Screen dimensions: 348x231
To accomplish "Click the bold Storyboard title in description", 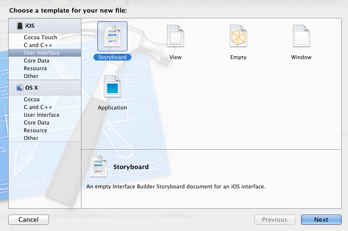I will 131,167.
